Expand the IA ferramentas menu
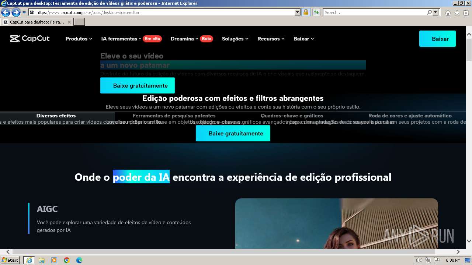 121,39
